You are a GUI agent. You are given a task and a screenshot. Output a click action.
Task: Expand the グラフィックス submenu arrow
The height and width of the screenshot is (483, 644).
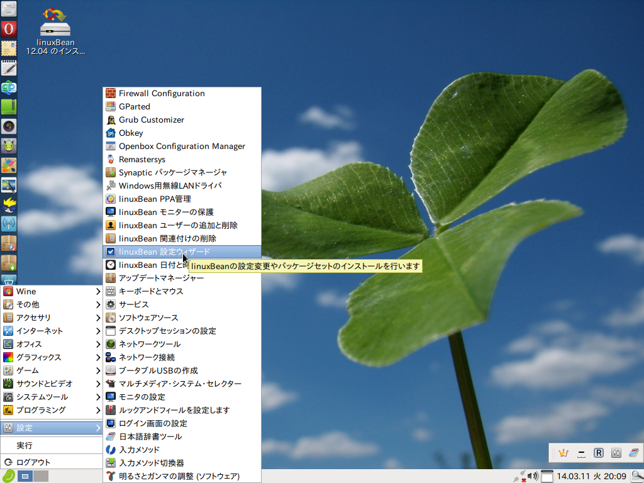(x=97, y=357)
